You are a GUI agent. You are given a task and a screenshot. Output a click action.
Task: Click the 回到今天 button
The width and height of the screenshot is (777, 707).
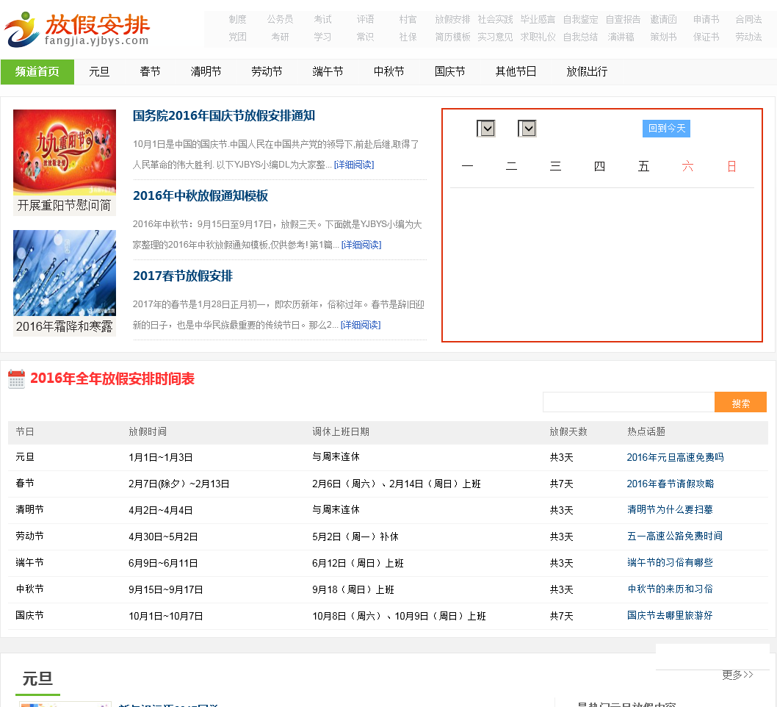(666, 129)
